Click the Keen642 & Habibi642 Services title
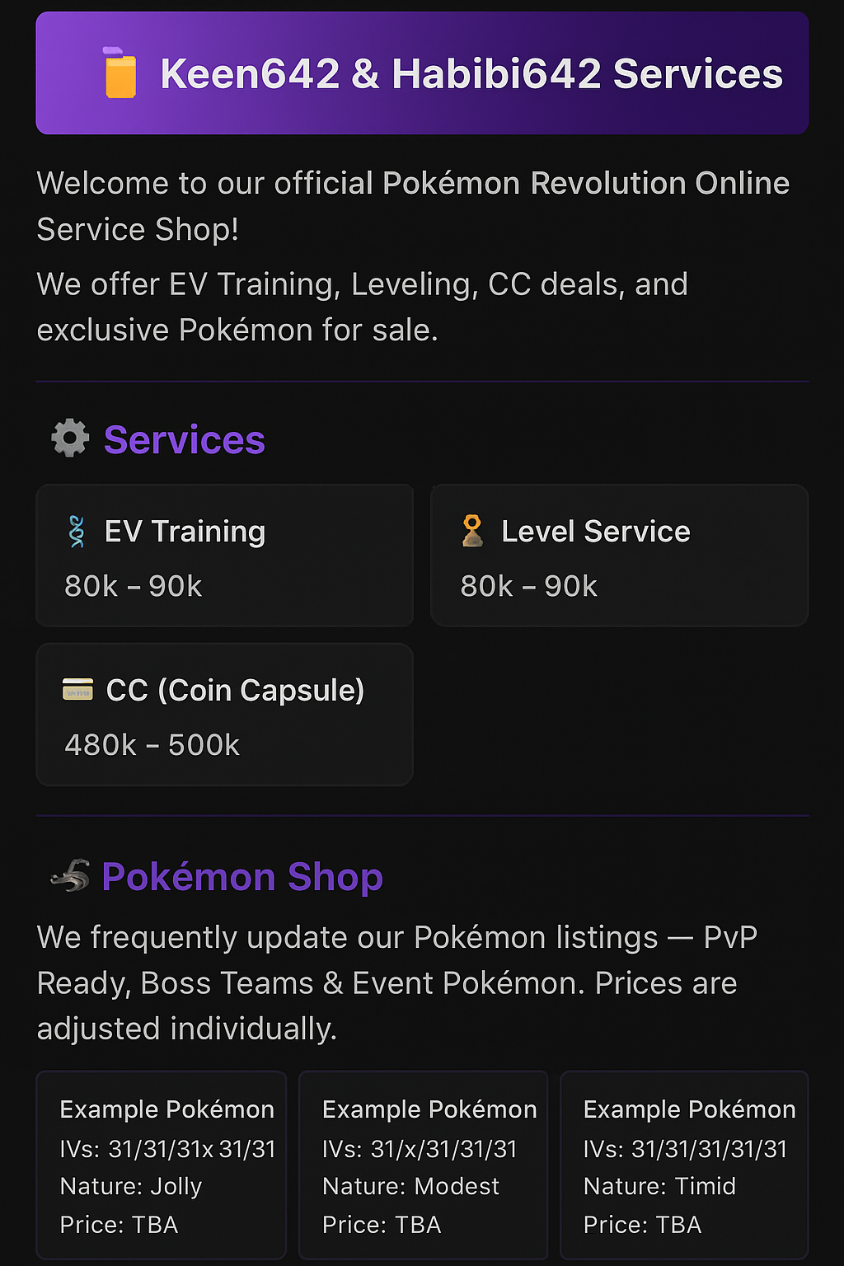The width and height of the screenshot is (844, 1266). pos(471,74)
